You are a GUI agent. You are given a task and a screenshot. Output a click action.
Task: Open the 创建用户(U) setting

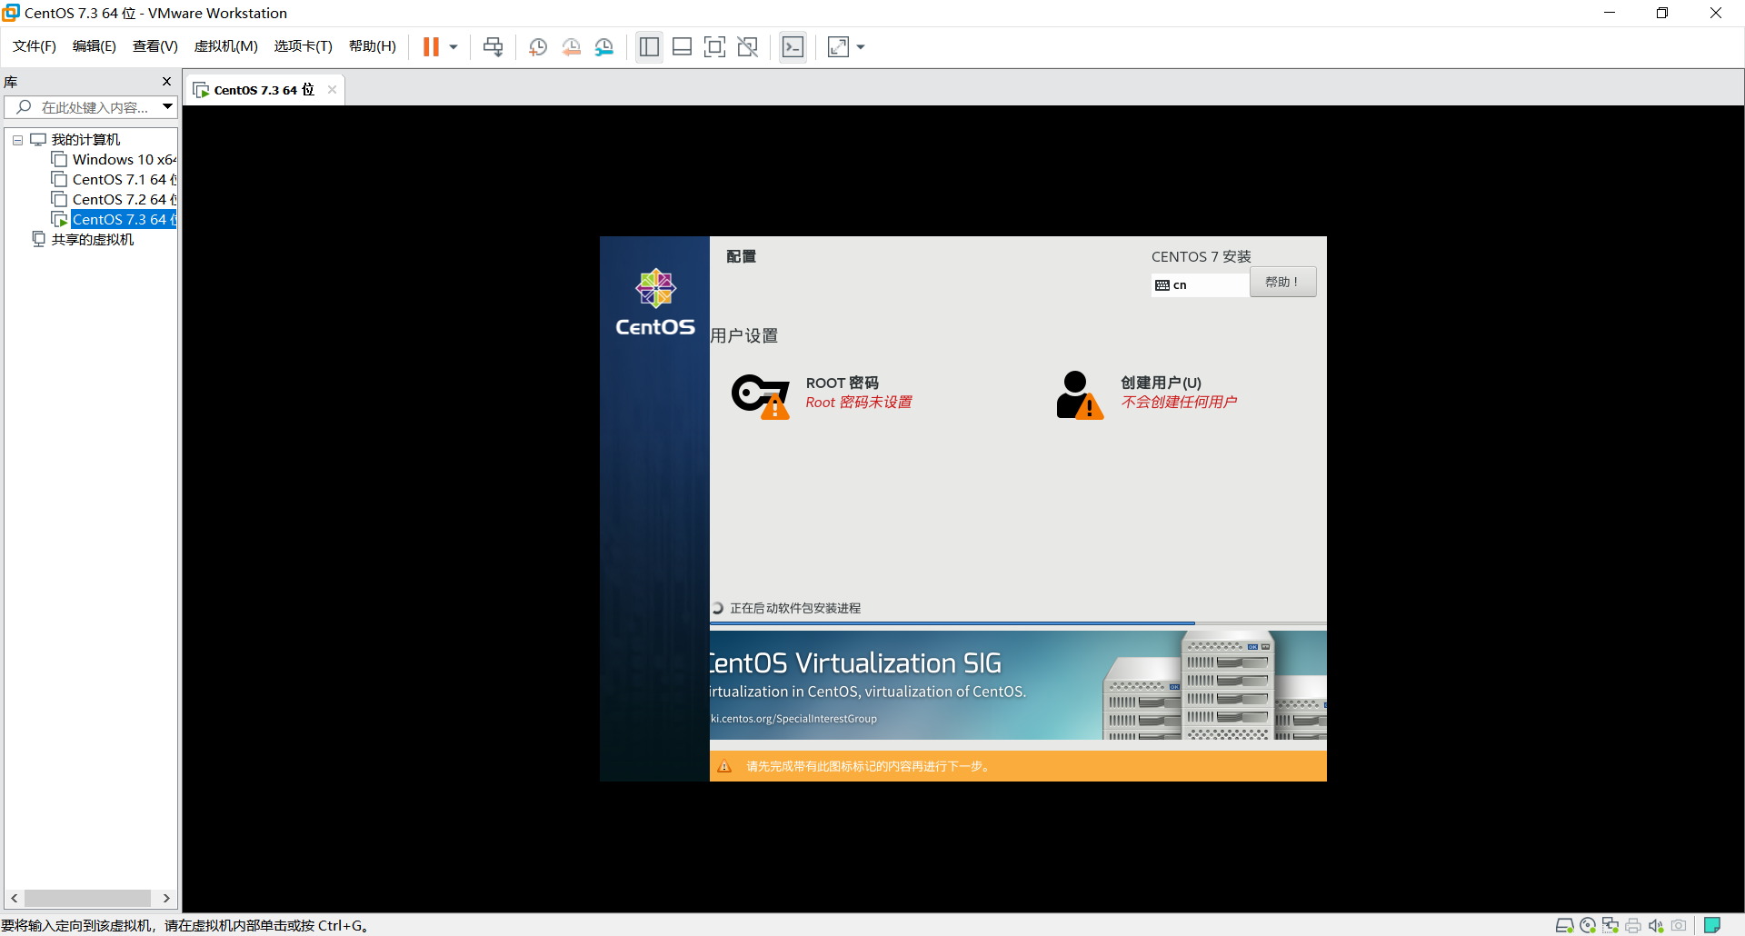pyautogui.click(x=1147, y=394)
